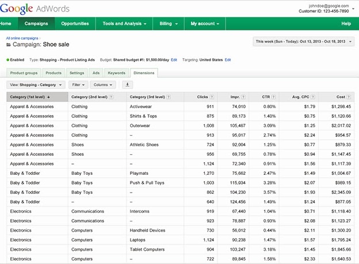359x264 pixels.
Task: Click help icon next to Clicks column
Action: point(212,97)
